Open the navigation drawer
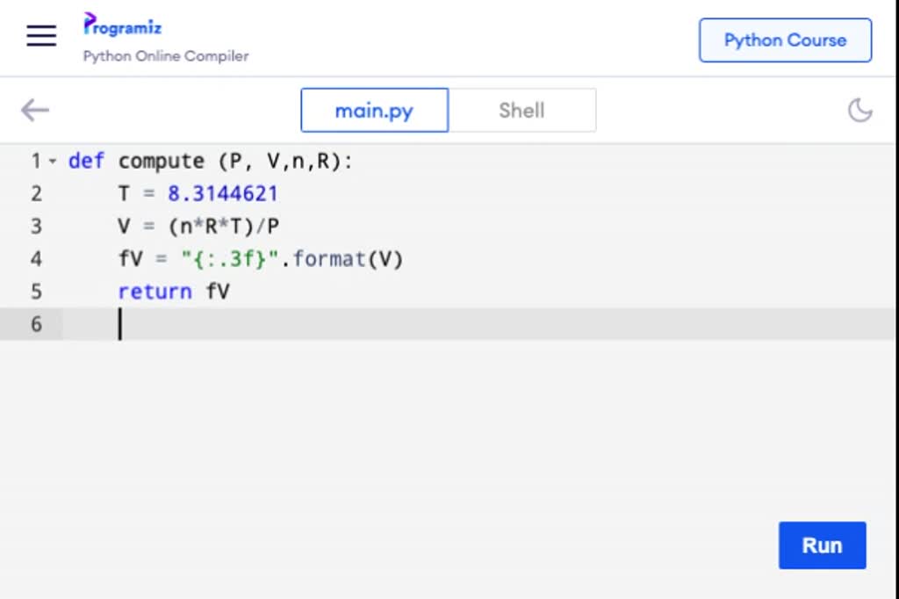Image resolution: width=899 pixels, height=599 pixels. 40,35
